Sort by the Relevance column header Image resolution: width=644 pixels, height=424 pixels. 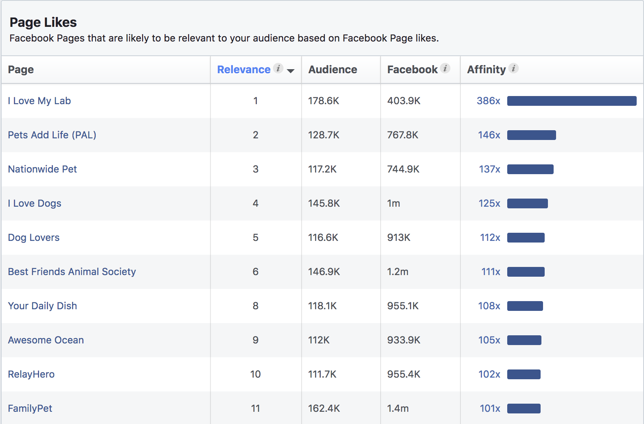244,70
